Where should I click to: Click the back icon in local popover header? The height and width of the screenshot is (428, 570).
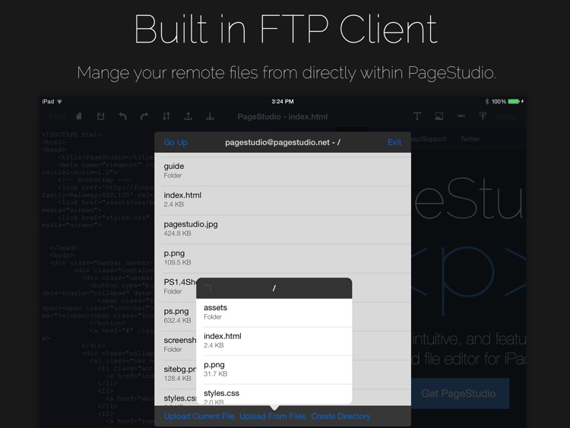(208, 288)
